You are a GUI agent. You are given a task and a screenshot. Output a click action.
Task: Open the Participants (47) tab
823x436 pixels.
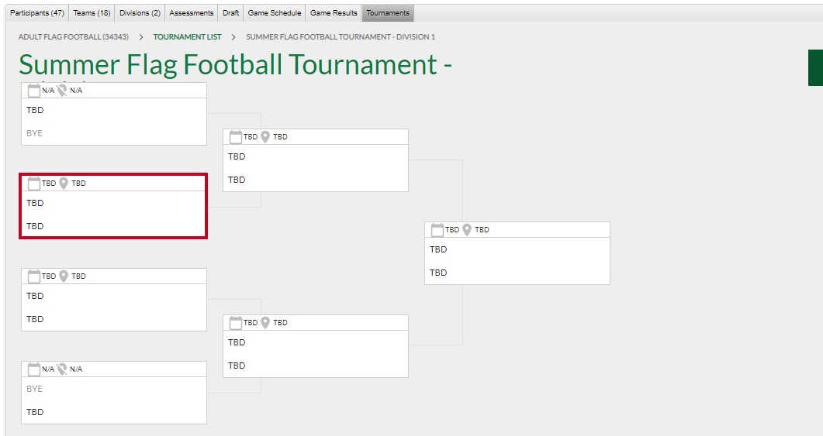tap(37, 13)
